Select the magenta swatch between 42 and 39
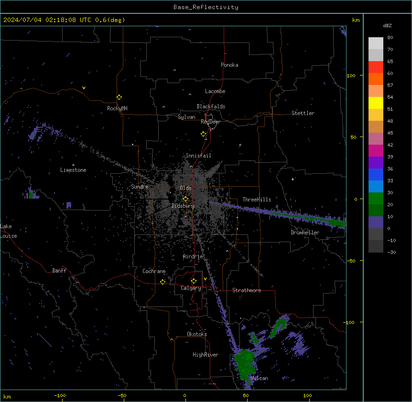 point(376,150)
